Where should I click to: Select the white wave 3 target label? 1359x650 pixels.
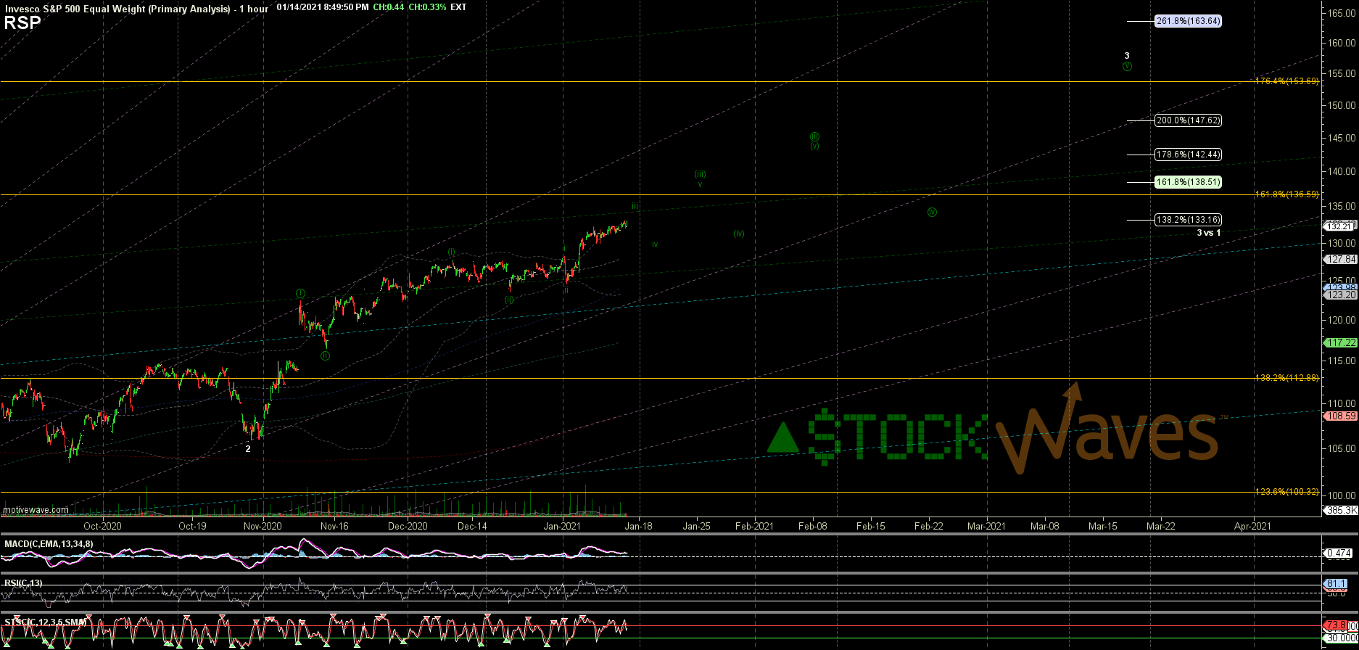[1127, 56]
